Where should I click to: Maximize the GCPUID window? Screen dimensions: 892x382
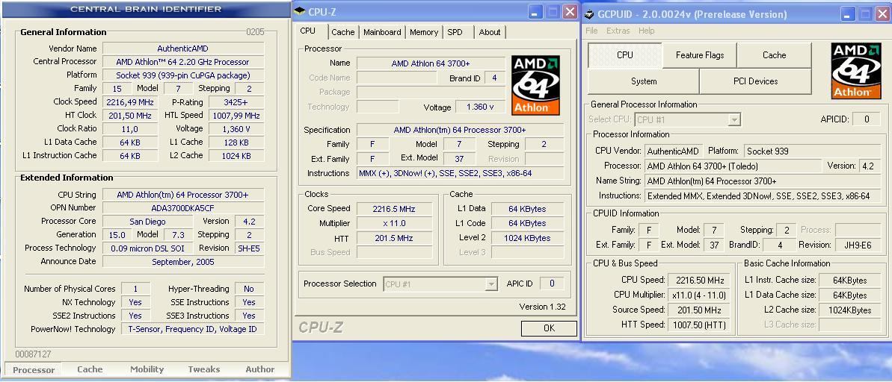(x=865, y=14)
